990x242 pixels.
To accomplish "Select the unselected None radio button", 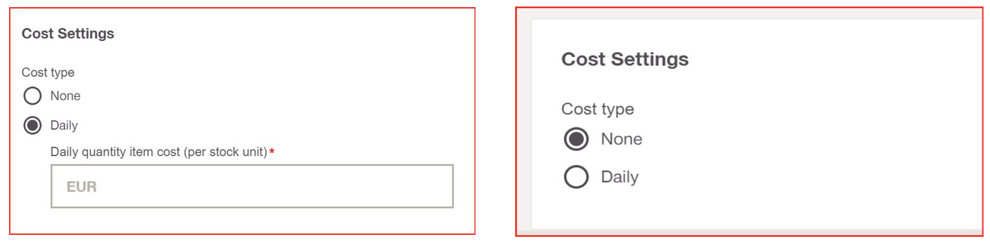I will point(32,96).
